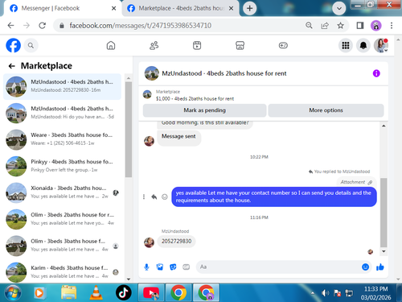Viewport: 402px width, 302px height.
Task: Open Pinkyy 4beds 3baths house conversation
Action: 62,166
